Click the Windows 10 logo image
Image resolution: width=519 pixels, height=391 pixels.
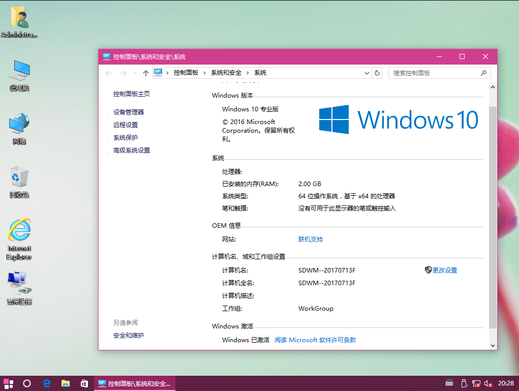click(399, 119)
